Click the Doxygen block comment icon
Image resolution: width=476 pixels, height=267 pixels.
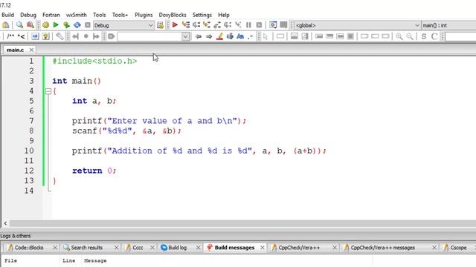10,36
